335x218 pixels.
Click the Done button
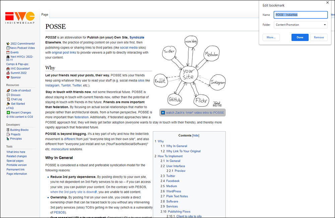300,38
